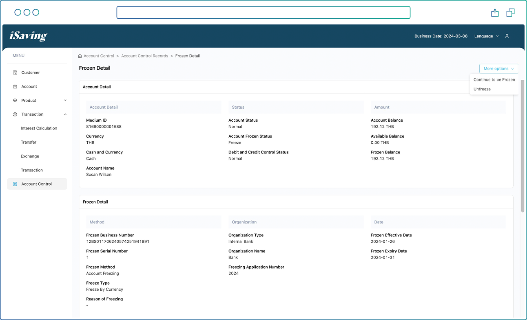
Task: Go to Account Control Records breadcrumb
Action: pos(144,56)
